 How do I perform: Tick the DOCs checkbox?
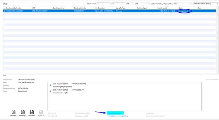(x=162, y=4)
